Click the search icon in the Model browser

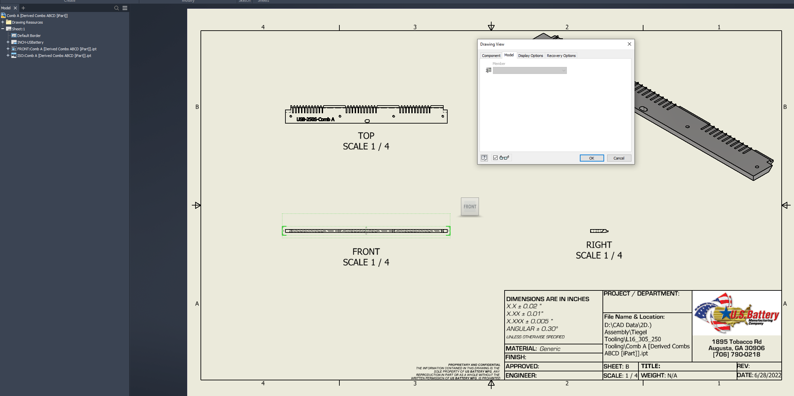[116, 8]
